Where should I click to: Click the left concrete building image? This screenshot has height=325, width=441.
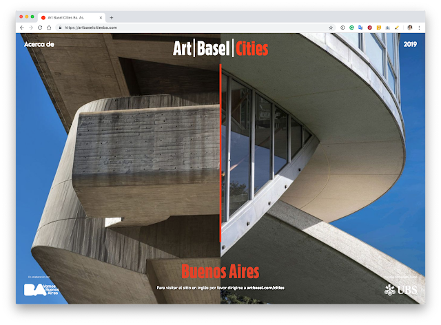click(x=118, y=169)
